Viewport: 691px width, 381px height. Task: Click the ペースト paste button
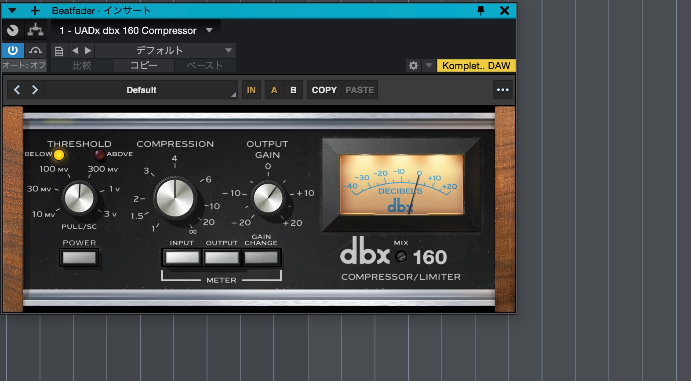click(x=205, y=66)
